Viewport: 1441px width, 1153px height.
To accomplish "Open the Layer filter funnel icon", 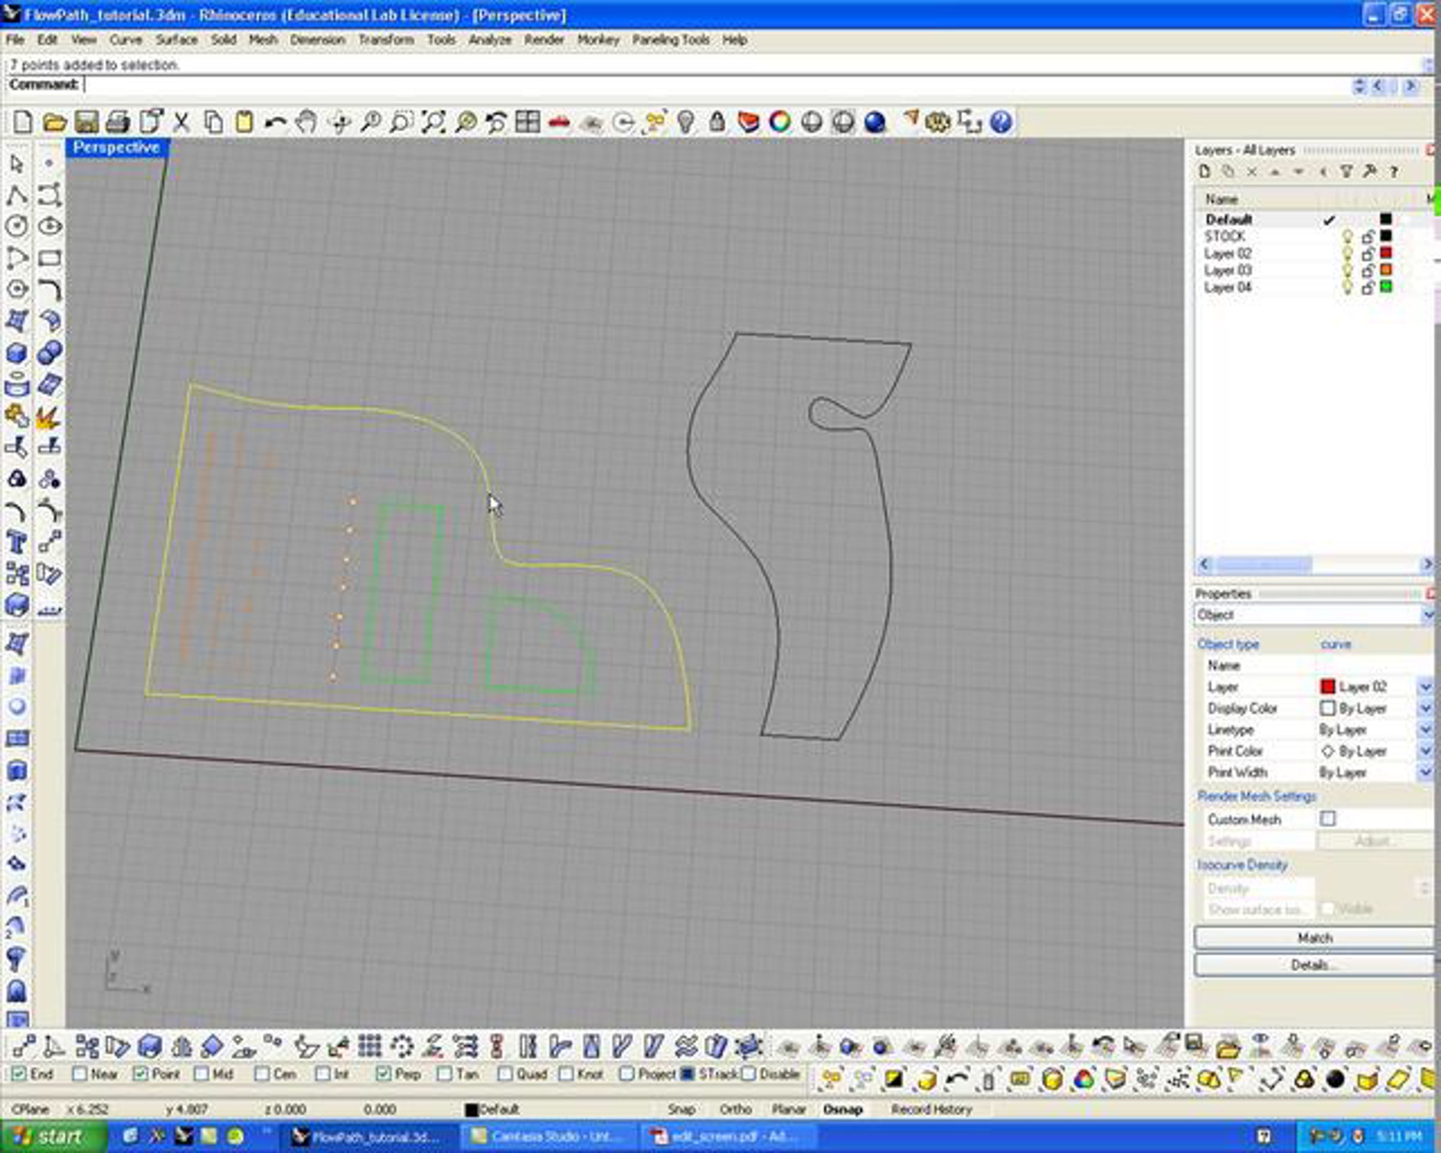I will (x=1347, y=172).
